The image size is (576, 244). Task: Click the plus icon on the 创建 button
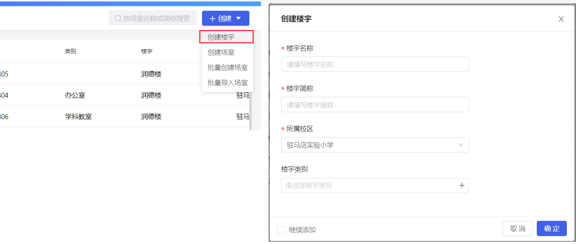213,19
